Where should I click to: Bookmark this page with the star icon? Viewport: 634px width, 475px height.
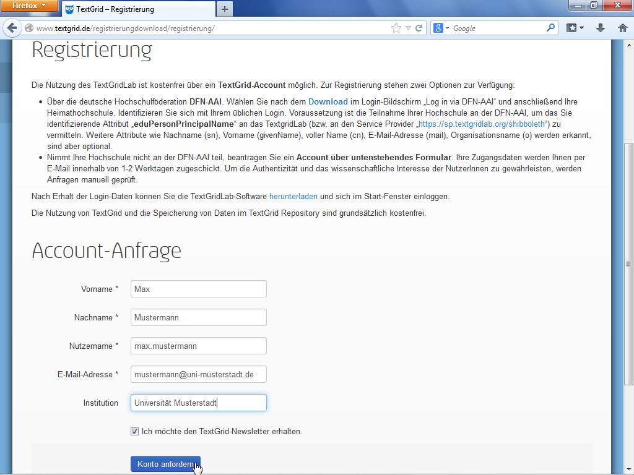(396, 28)
